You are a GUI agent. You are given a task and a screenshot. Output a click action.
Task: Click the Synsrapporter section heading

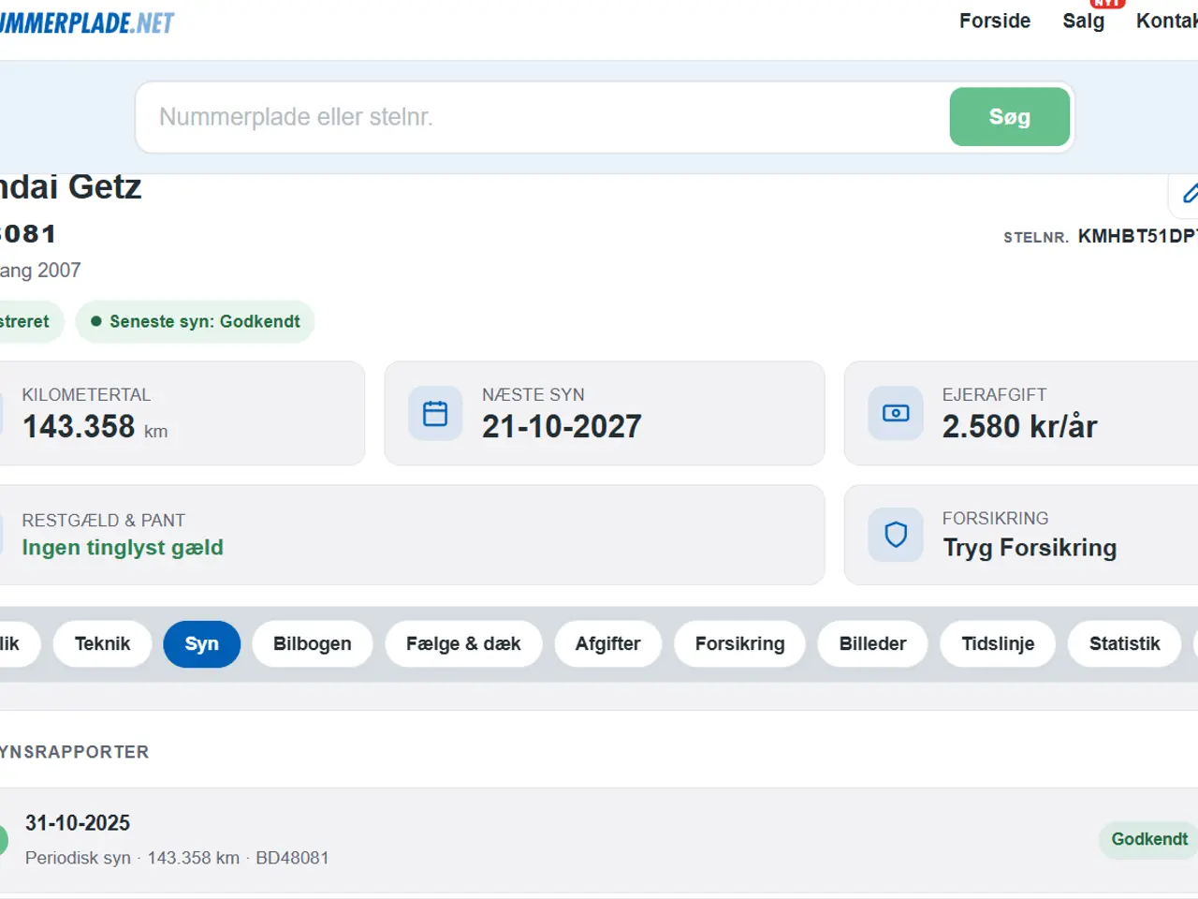(75, 752)
